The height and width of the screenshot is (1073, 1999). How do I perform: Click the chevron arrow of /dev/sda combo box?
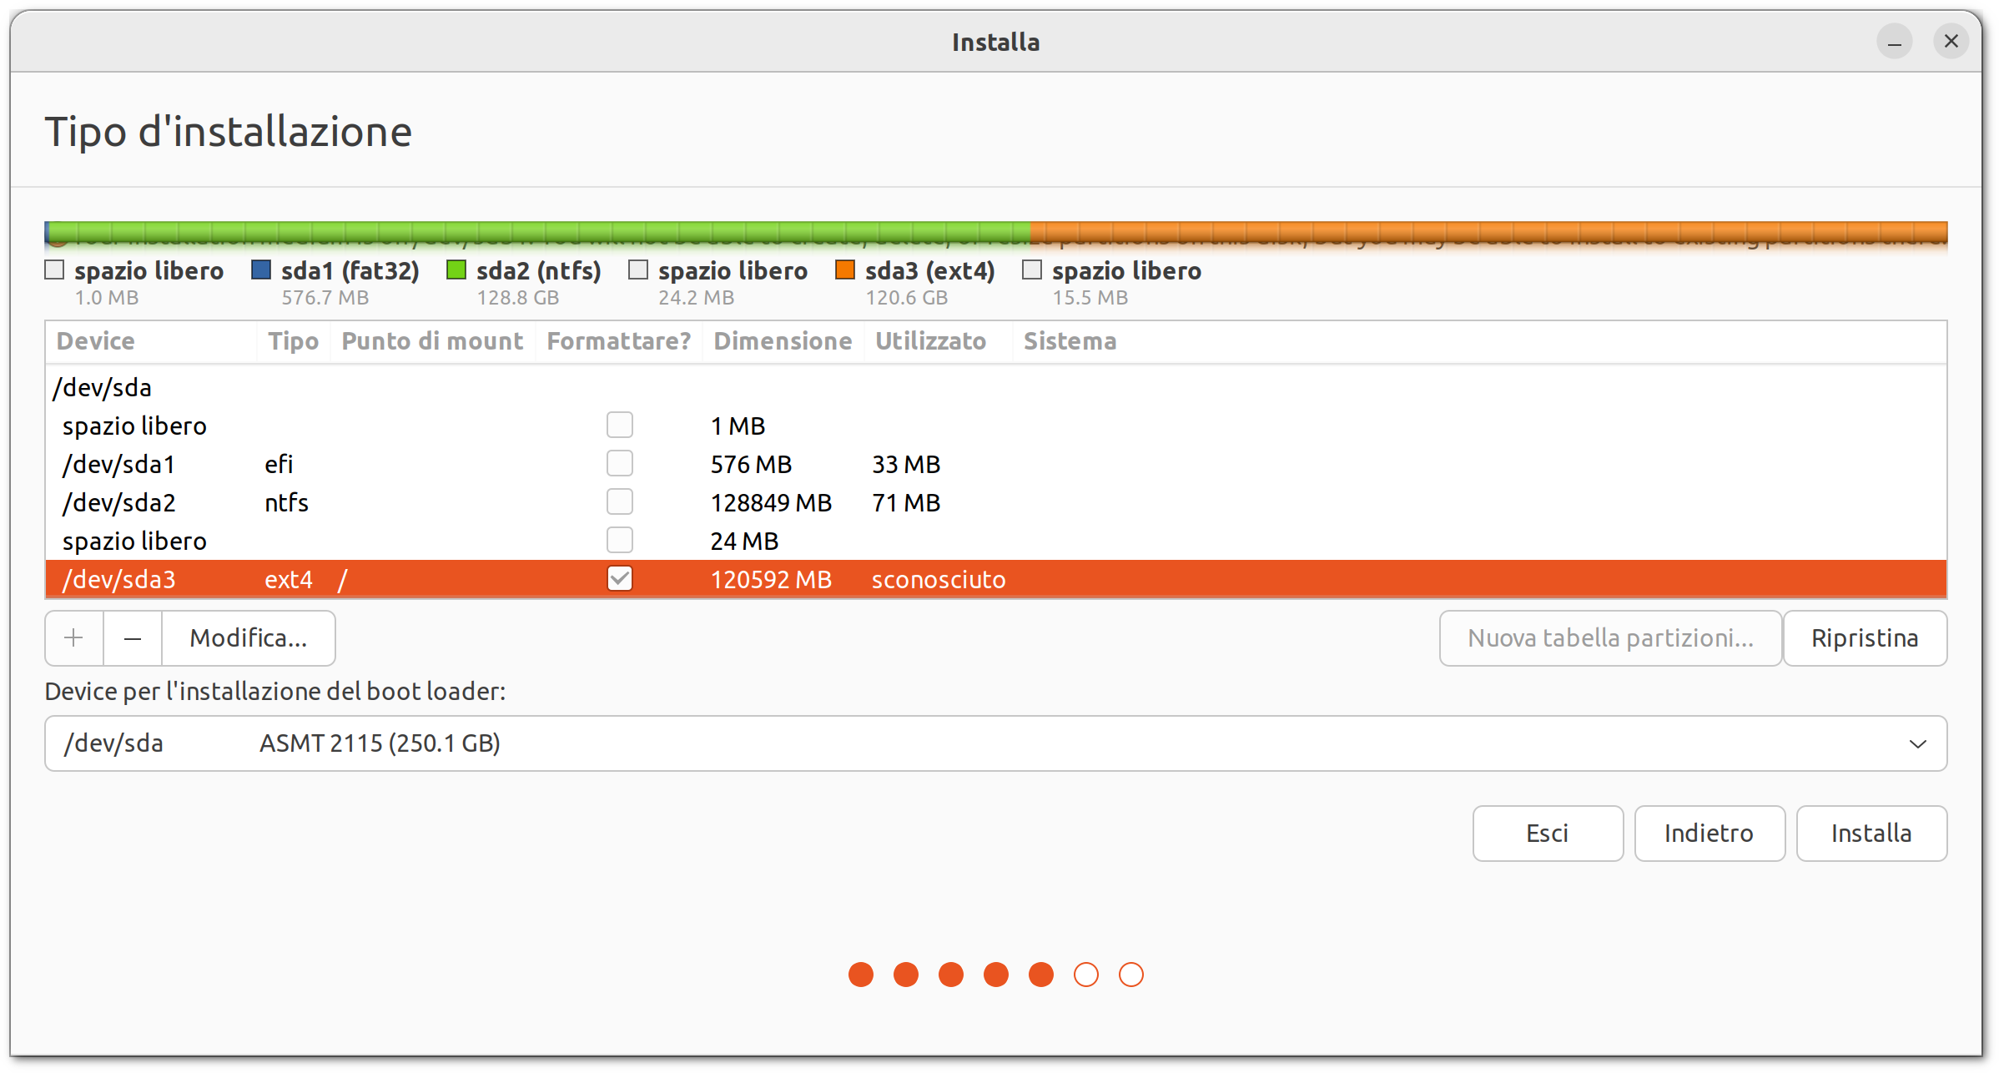pyautogui.click(x=1918, y=743)
